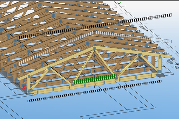Click the red X axis marker

tap(24, 87)
